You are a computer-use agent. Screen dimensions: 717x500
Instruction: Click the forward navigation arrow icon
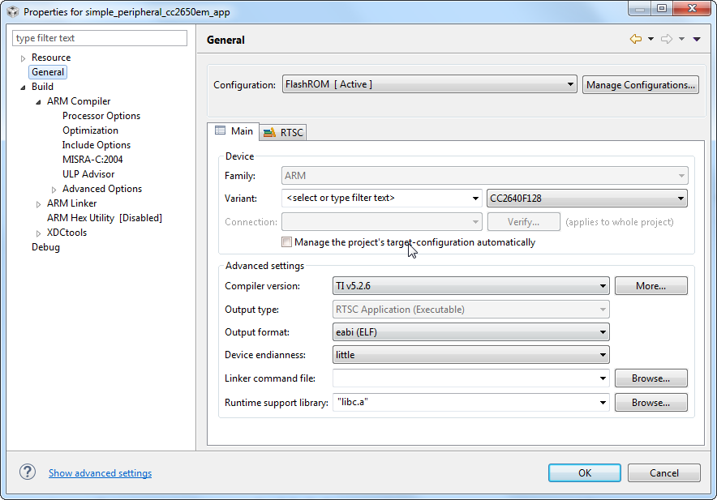pos(667,39)
